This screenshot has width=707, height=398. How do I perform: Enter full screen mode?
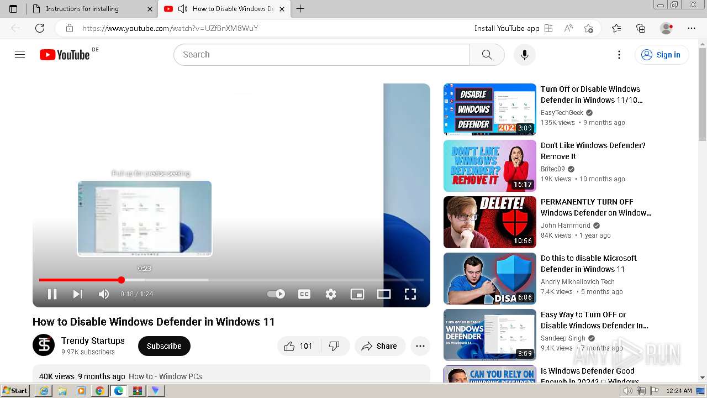coord(410,294)
